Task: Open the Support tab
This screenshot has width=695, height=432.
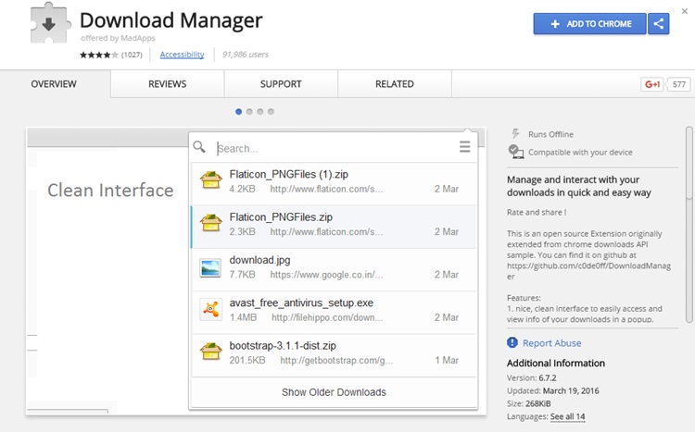Action: (281, 83)
